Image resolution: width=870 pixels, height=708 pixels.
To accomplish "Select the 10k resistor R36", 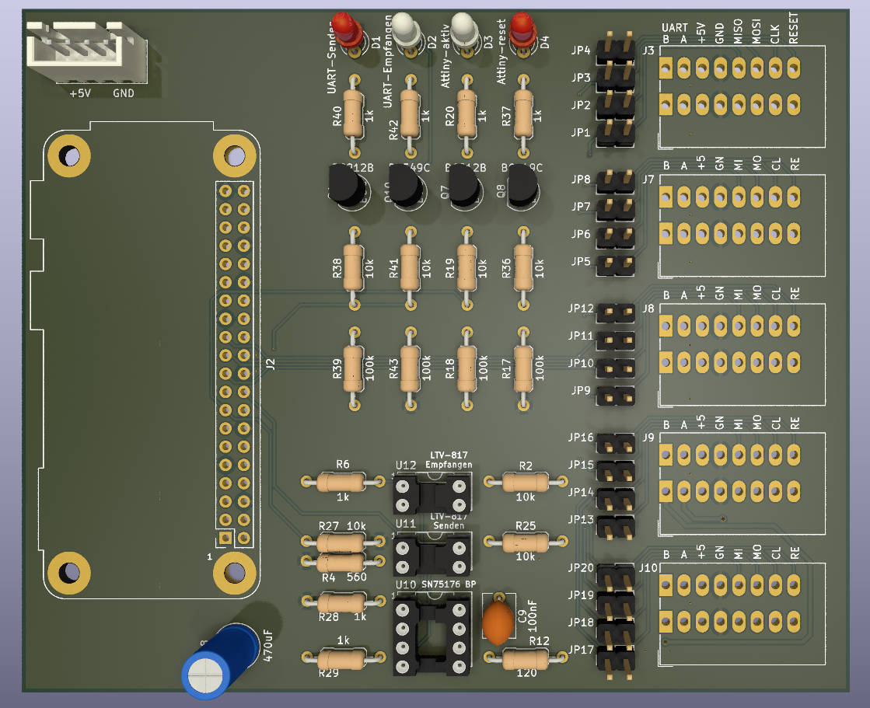I will tap(522, 268).
